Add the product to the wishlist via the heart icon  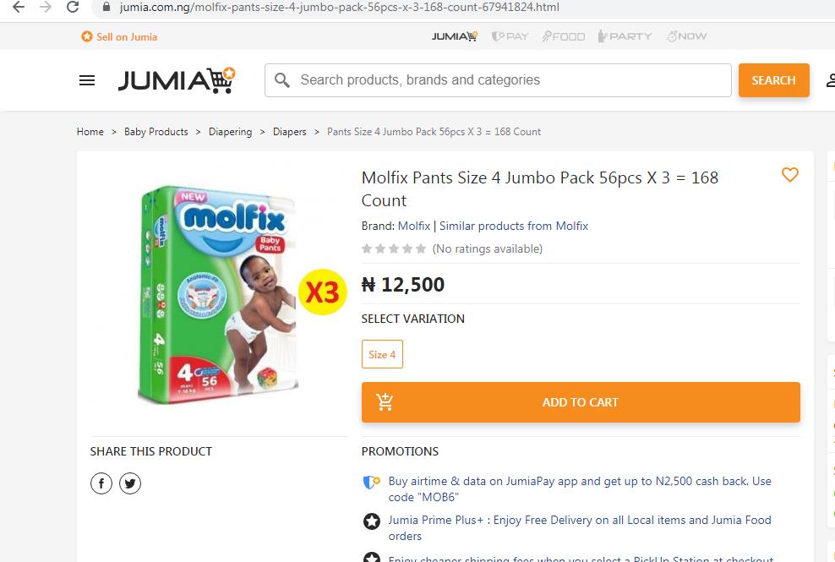coord(789,175)
